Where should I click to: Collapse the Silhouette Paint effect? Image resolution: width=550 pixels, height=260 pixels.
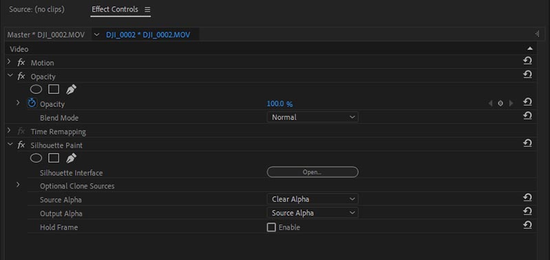tap(10, 144)
